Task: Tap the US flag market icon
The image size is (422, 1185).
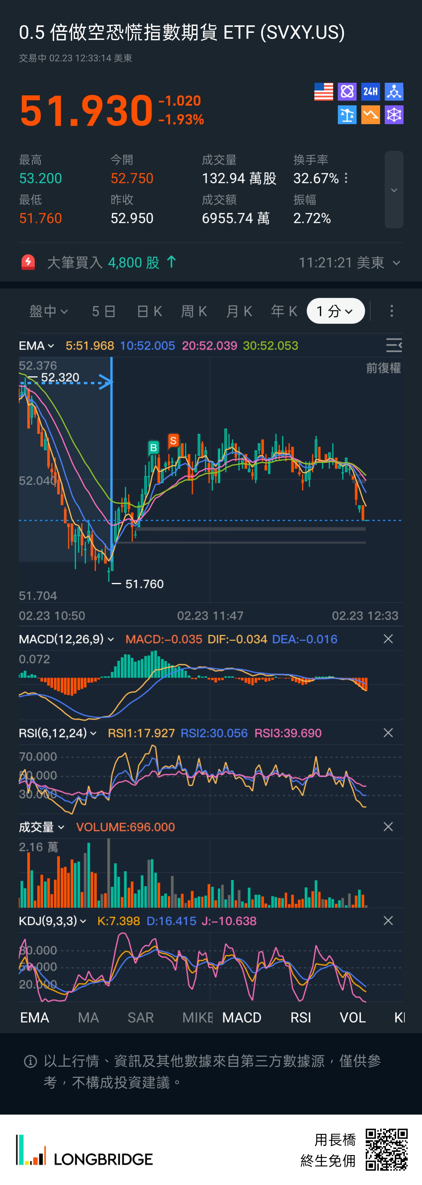Action: pyautogui.click(x=323, y=92)
